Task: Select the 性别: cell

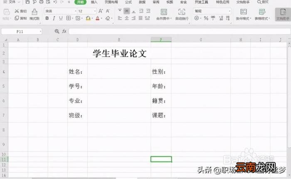Action: (x=161, y=71)
